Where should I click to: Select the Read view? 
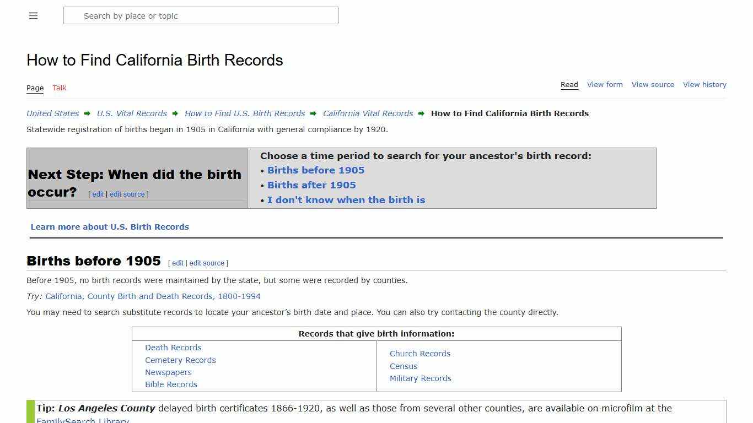coord(569,84)
